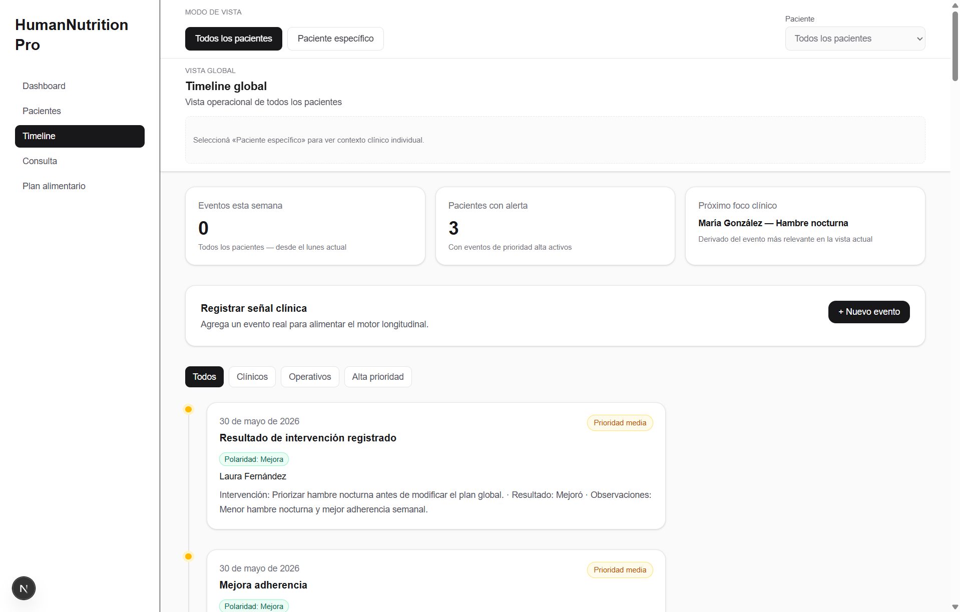Screen dimensions: 960x612
Task: Select the Timeline sidebar item
Action: (80, 136)
